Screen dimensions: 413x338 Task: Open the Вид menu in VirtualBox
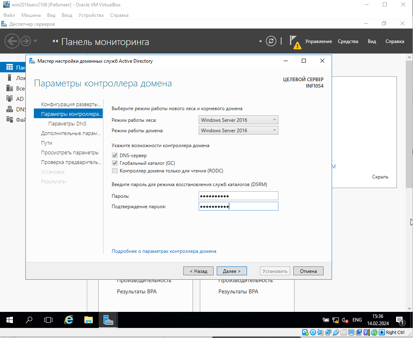coord(51,15)
